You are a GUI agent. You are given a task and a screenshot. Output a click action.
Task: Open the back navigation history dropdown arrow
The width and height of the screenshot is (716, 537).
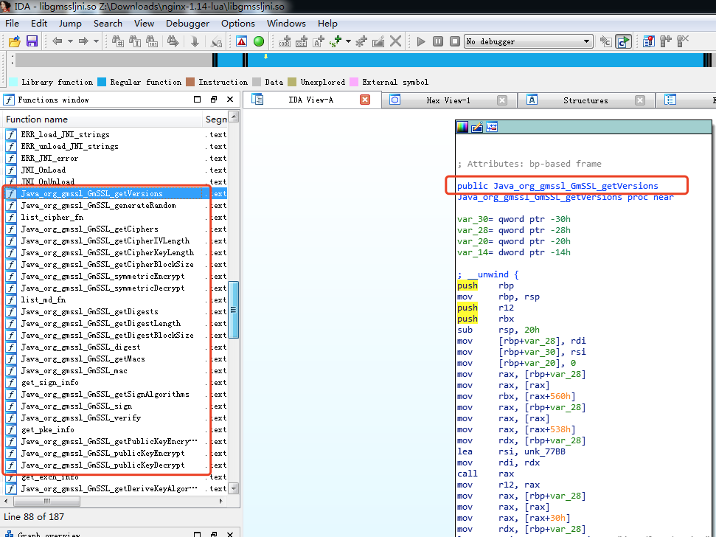tap(69, 41)
